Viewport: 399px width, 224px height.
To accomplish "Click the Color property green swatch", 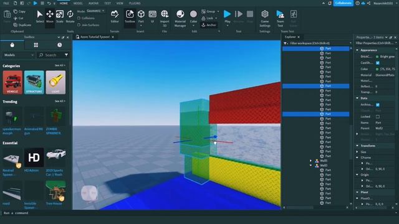I will tap(377, 69).
